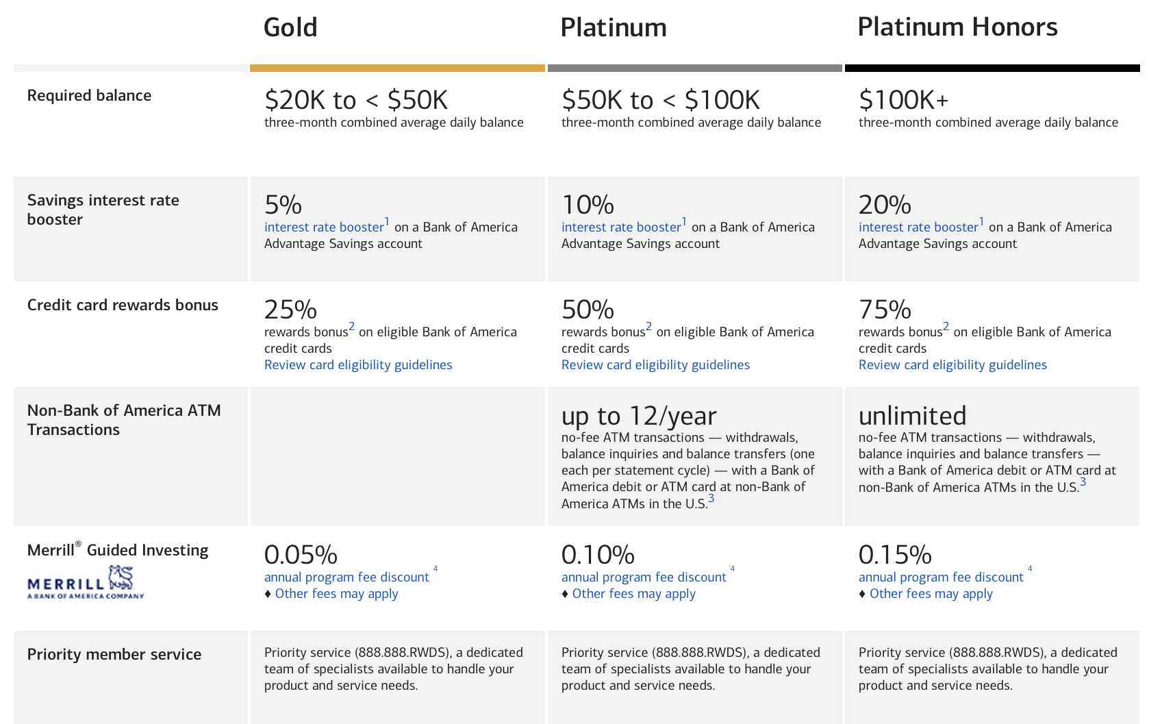Review card eligibility guidelines under Platinum
Image resolution: width=1149 pixels, height=724 pixels.
tap(655, 365)
